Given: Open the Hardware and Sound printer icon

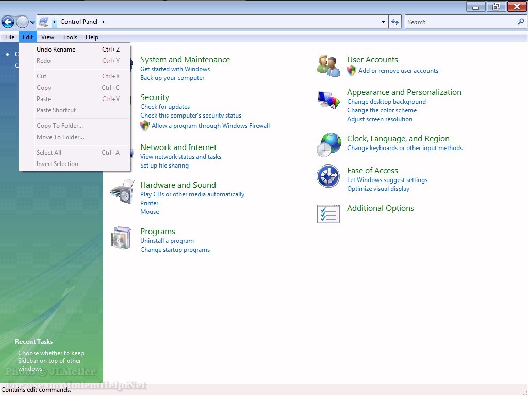Looking at the screenshot, I should coord(122,191).
